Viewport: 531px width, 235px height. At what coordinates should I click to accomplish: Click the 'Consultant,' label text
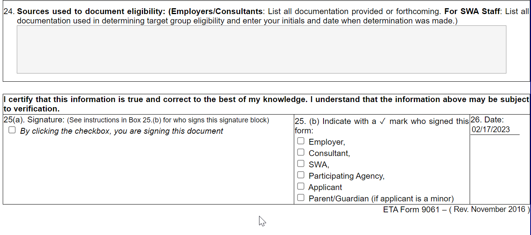(x=329, y=153)
